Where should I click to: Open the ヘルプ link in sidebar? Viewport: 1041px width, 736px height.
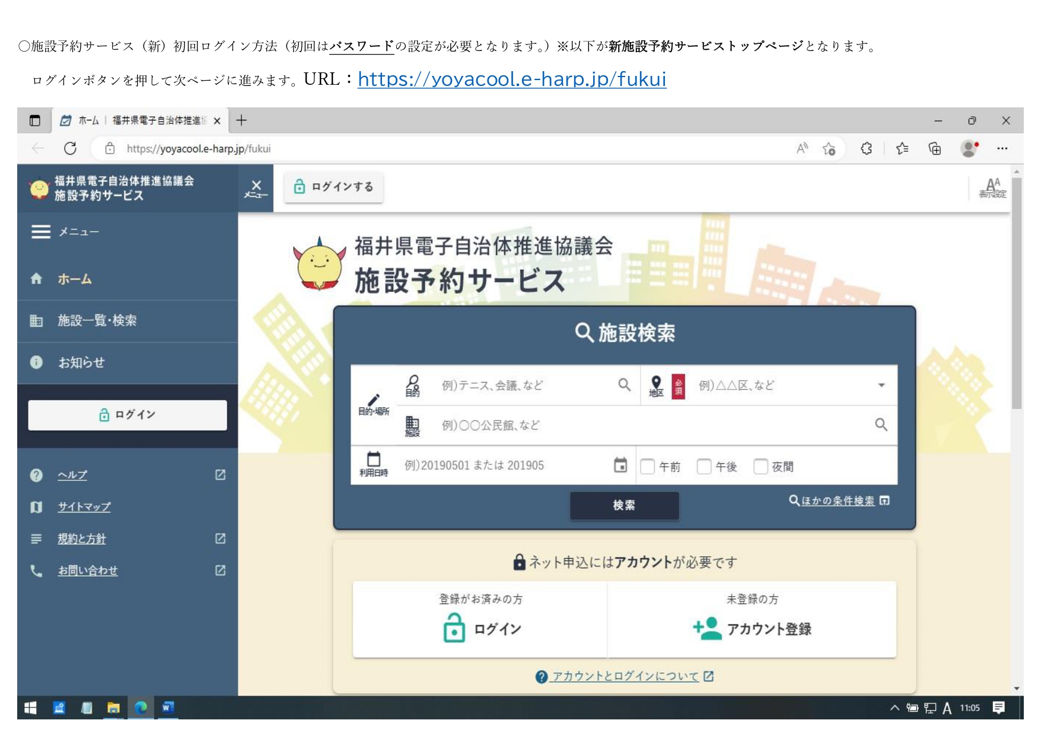[72, 475]
